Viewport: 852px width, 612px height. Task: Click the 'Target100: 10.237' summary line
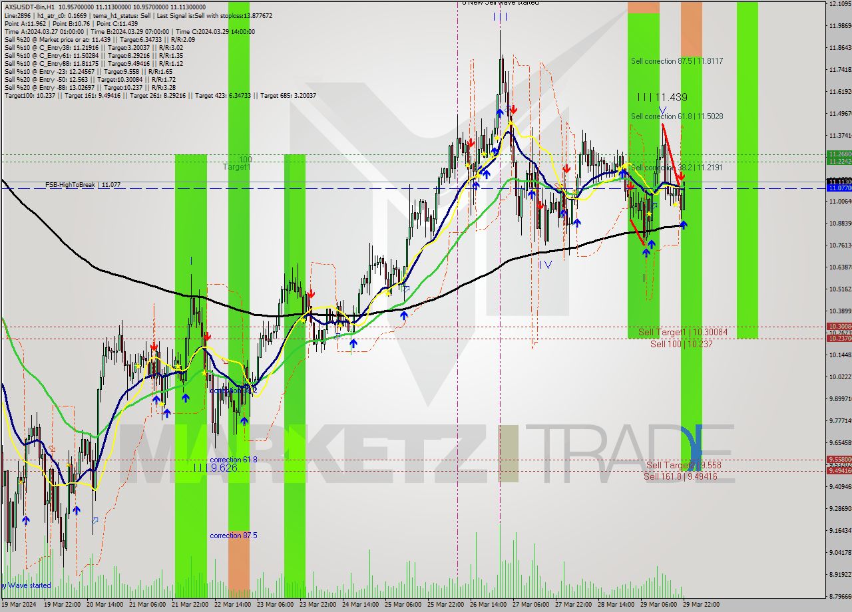160,95
